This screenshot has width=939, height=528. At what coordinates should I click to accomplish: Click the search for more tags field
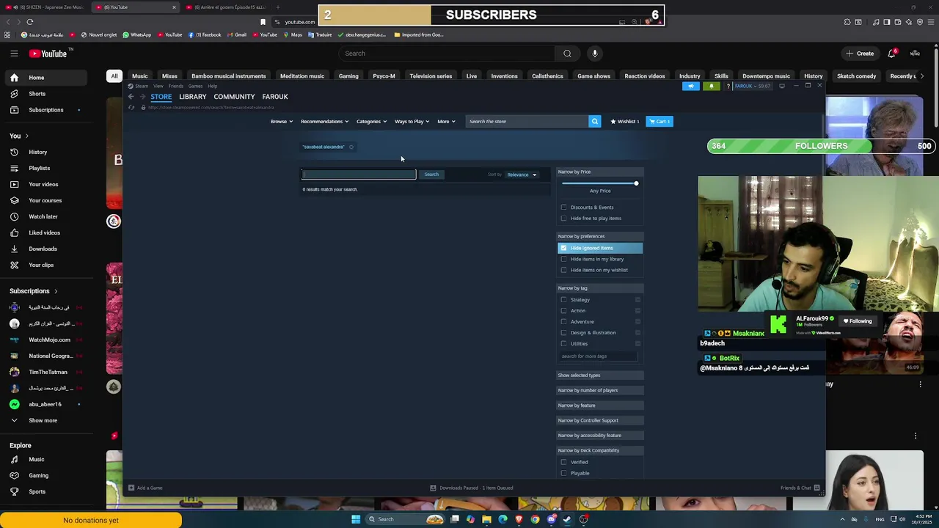tap(598, 356)
